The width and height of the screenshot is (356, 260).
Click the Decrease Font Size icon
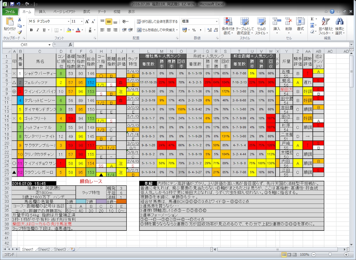pos(93,22)
